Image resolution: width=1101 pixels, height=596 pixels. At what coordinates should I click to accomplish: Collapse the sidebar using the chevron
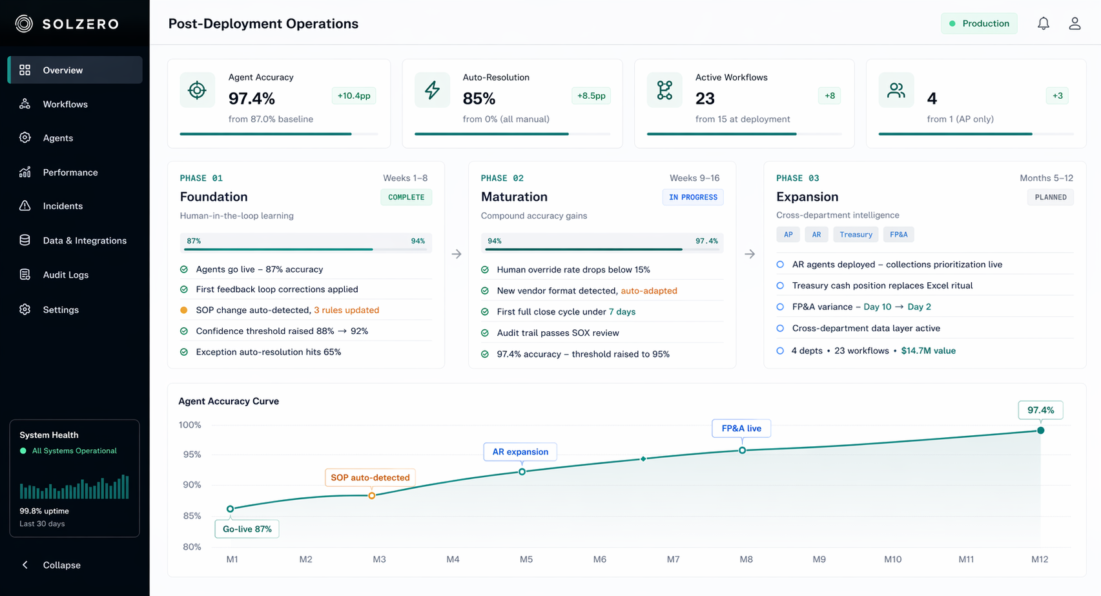25,565
